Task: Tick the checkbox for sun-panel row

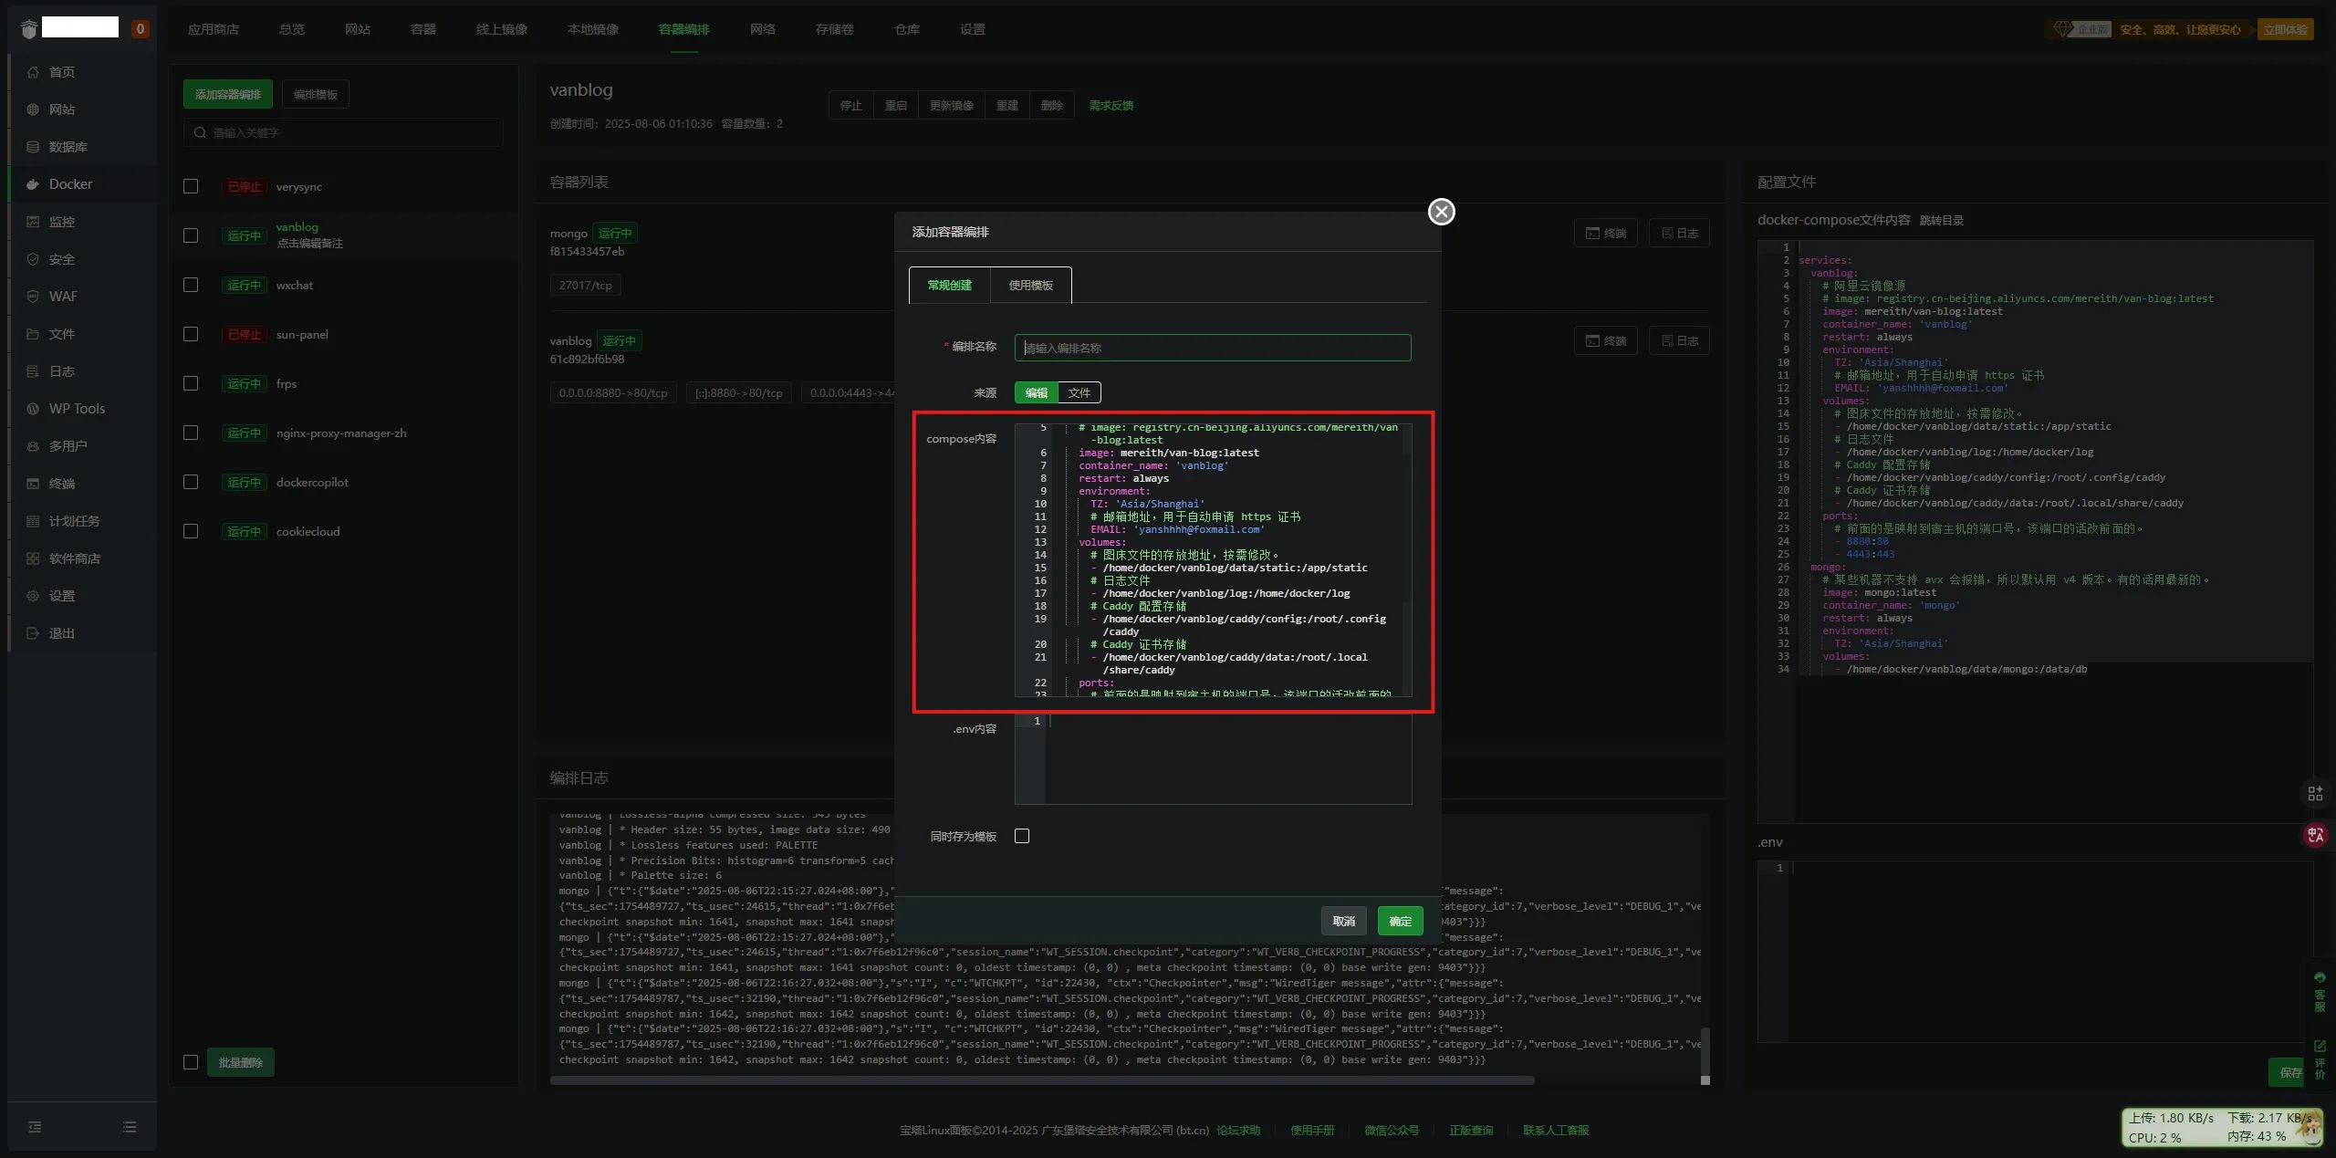Action: click(x=191, y=334)
